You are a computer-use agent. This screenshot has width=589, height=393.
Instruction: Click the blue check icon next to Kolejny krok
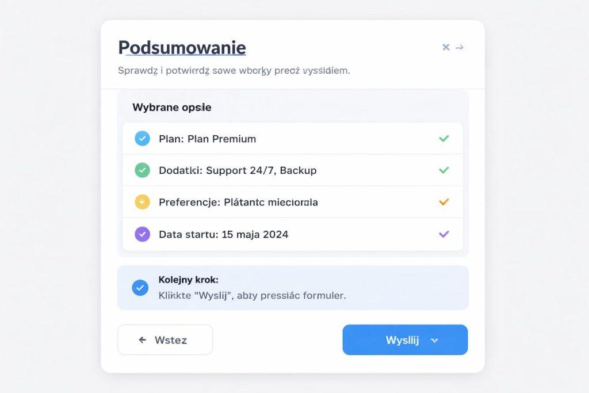coord(140,287)
